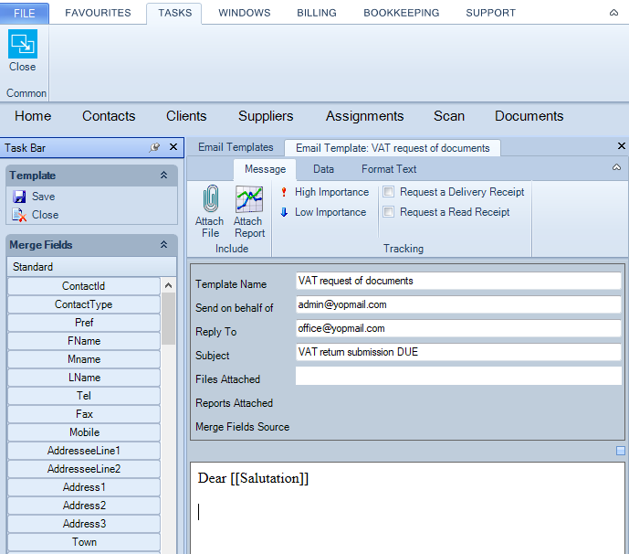Open the WINDOWS ribbon tab
The width and height of the screenshot is (629, 554).
click(x=245, y=13)
